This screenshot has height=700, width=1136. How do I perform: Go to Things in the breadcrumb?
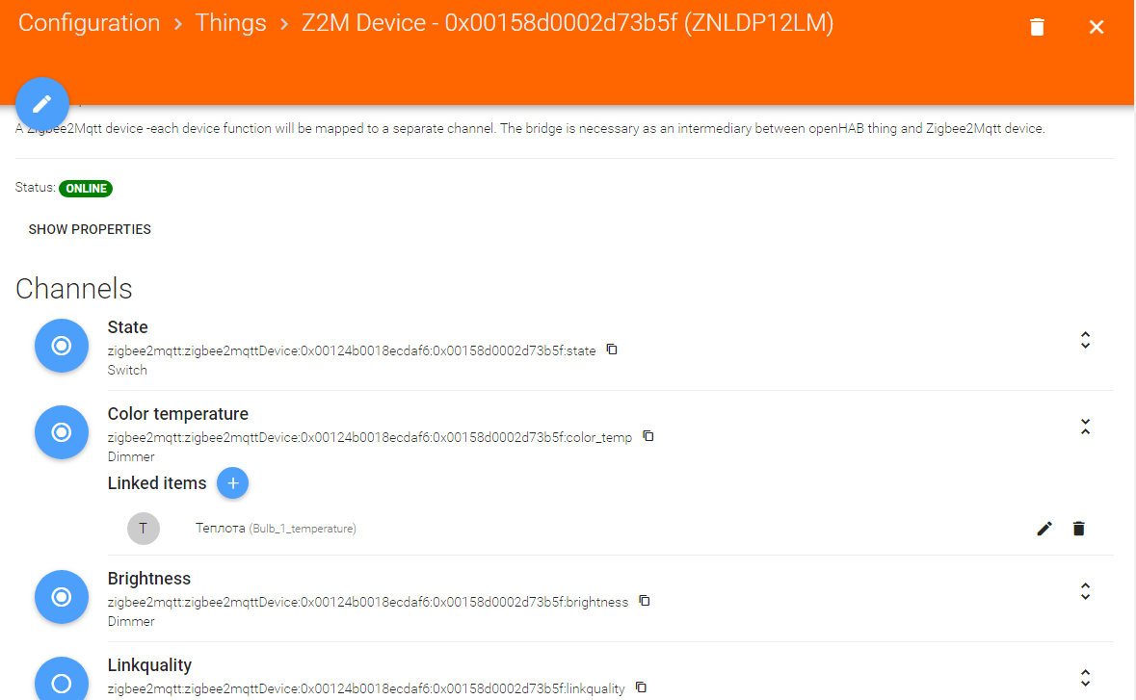pyautogui.click(x=230, y=23)
